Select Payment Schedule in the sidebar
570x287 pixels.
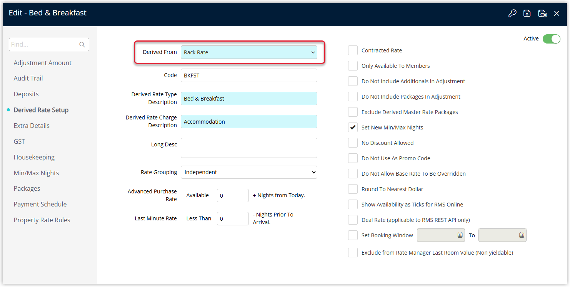click(x=40, y=204)
